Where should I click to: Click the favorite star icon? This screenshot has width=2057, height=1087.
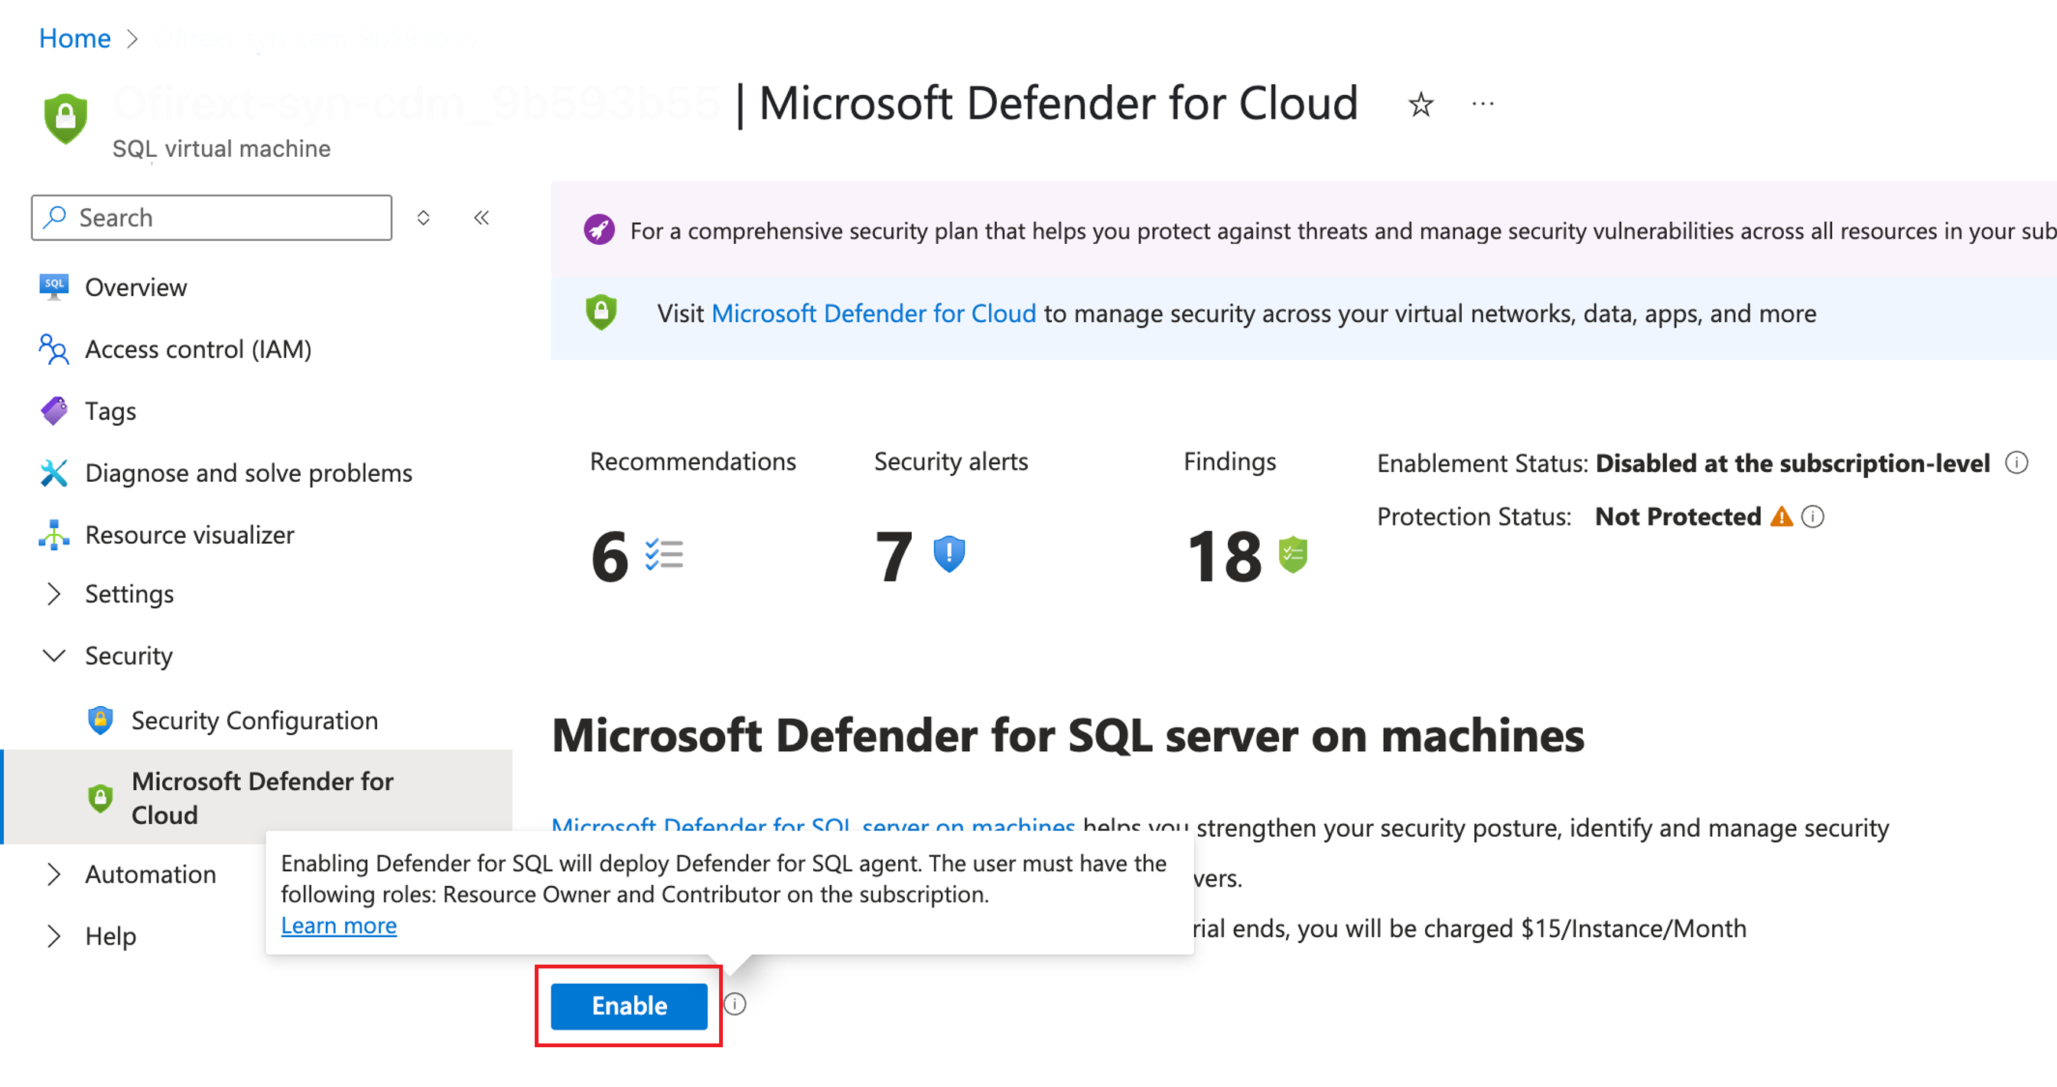click(x=1420, y=105)
